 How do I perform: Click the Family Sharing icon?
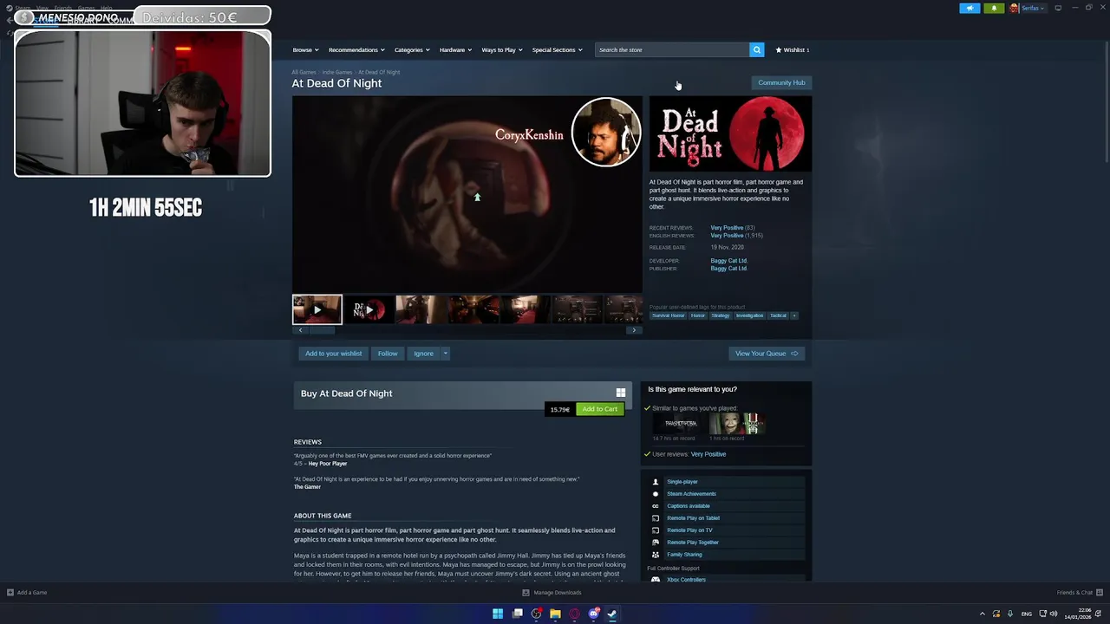click(656, 555)
